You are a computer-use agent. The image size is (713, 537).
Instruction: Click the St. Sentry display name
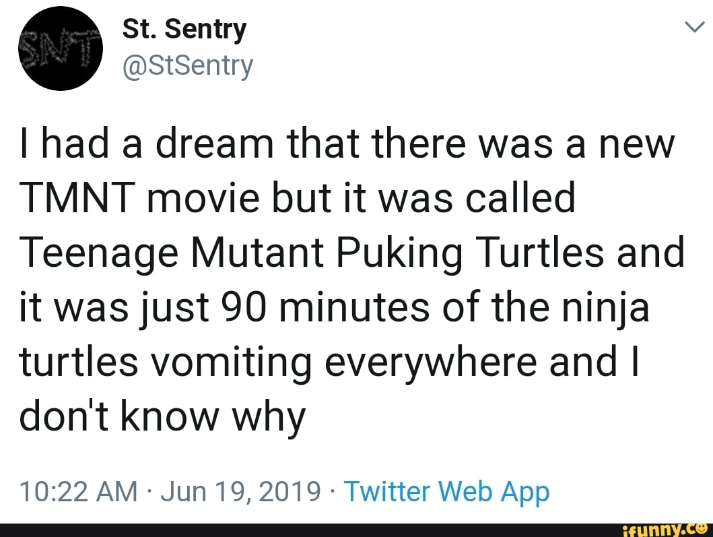point(184,28)
